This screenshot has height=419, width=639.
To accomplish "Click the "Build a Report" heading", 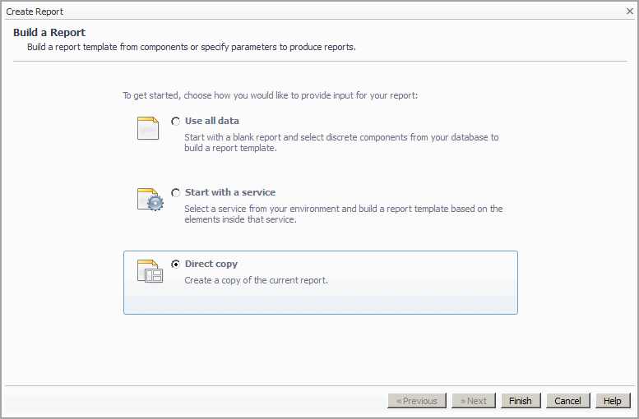I will 49,33.
